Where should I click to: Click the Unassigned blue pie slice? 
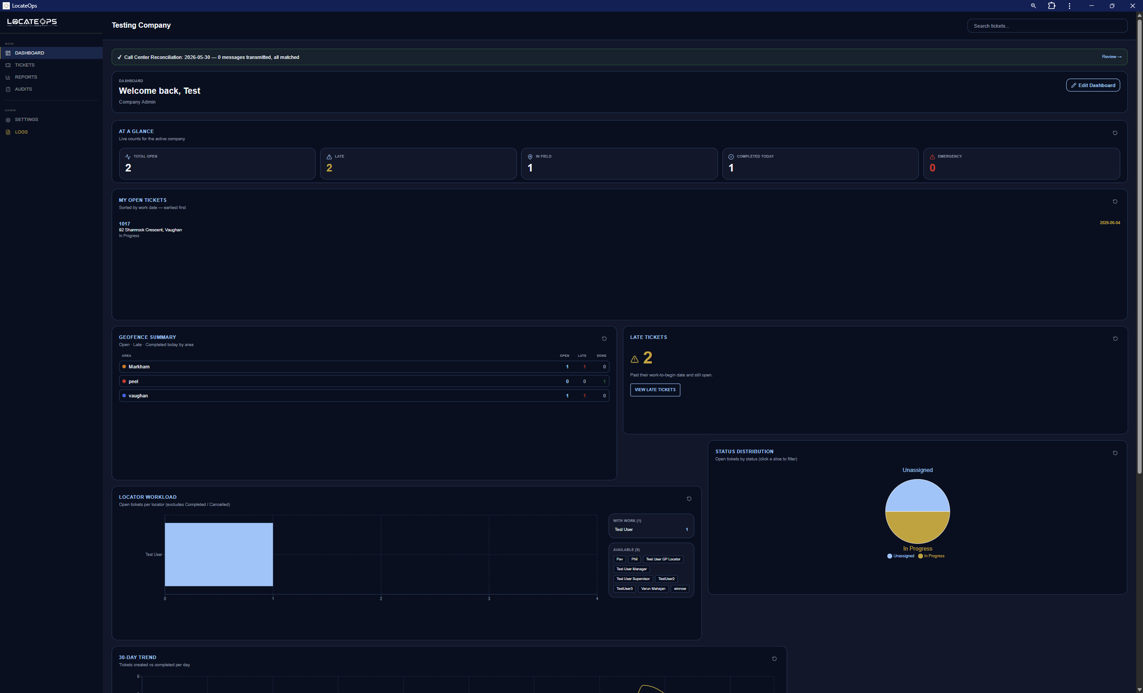pyautogui.click(x=917, y=495)
